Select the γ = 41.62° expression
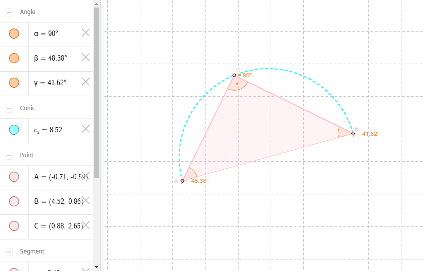The image size is (424, 272). 50,83
